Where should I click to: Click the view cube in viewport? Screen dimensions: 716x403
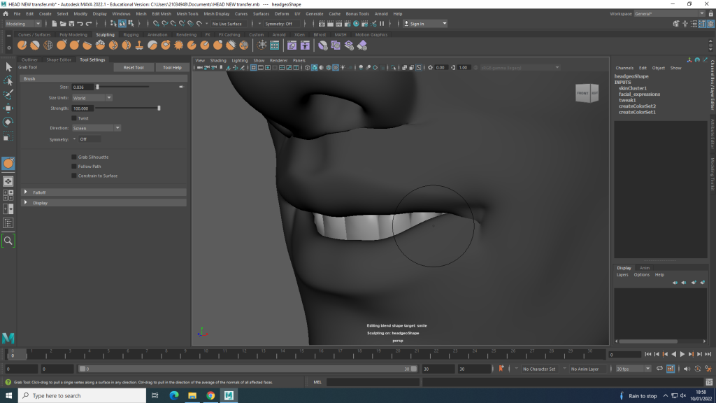coord(587,93)
